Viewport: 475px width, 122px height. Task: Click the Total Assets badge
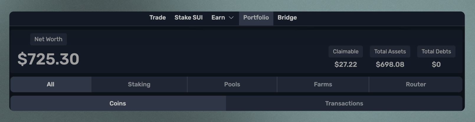[x=390, y=52]
